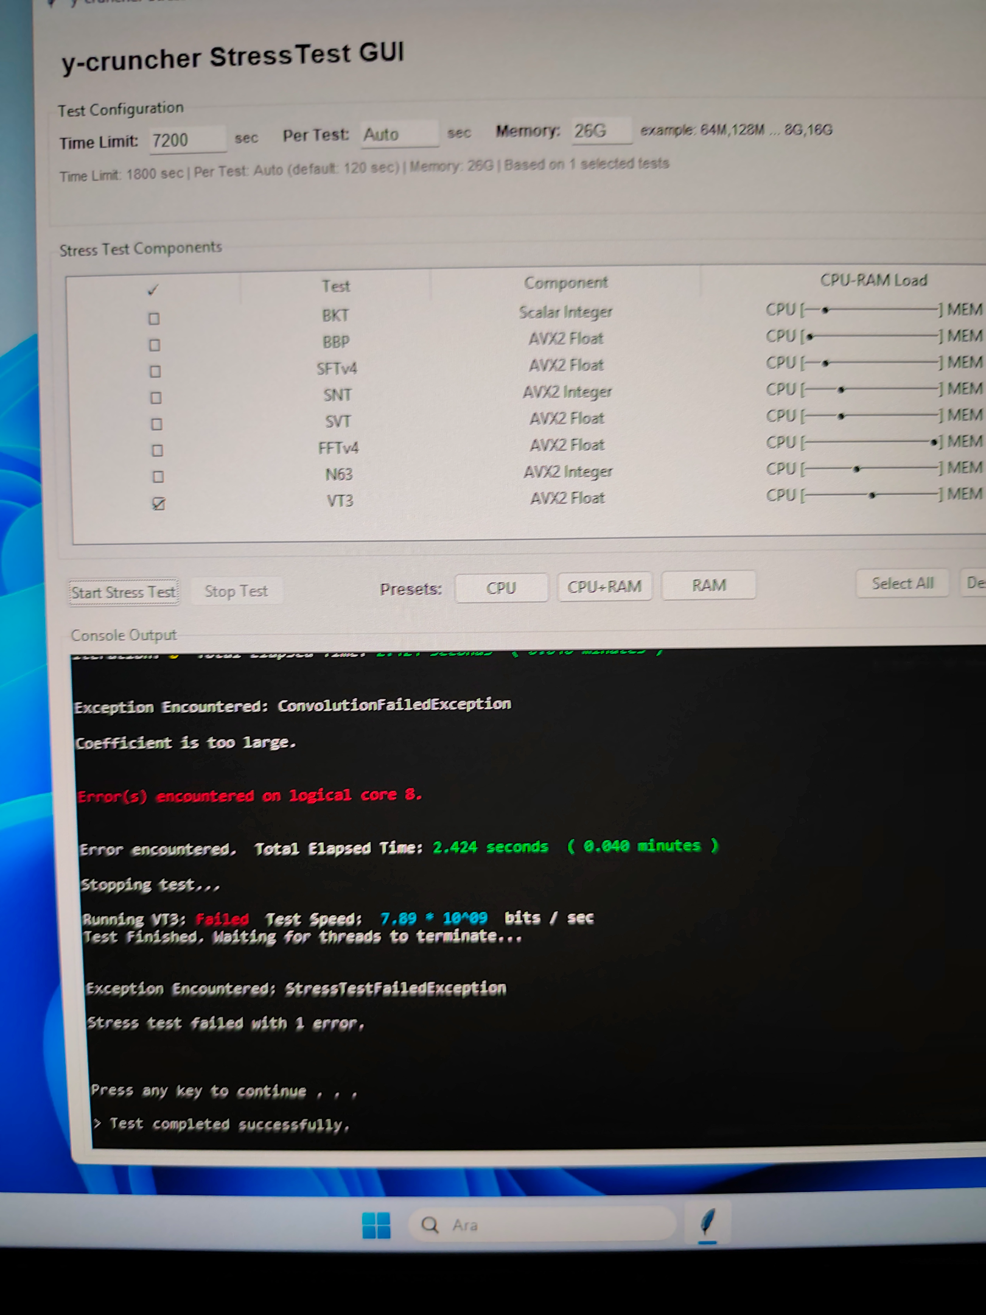Click the StressTestFailedException console line

(x=296, y=988)
